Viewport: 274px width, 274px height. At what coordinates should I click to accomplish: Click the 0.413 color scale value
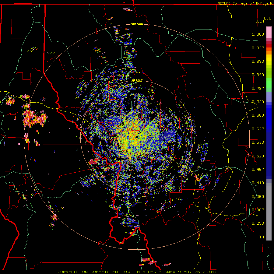[x=258, y=183]
